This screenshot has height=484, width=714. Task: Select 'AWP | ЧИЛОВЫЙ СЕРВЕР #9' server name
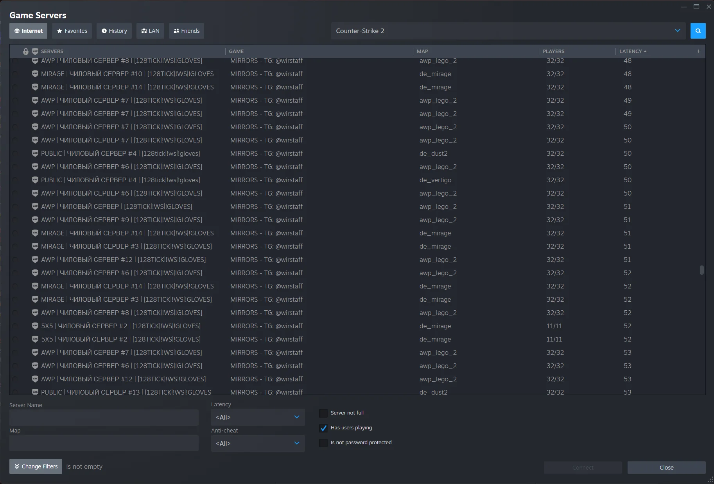122,220
